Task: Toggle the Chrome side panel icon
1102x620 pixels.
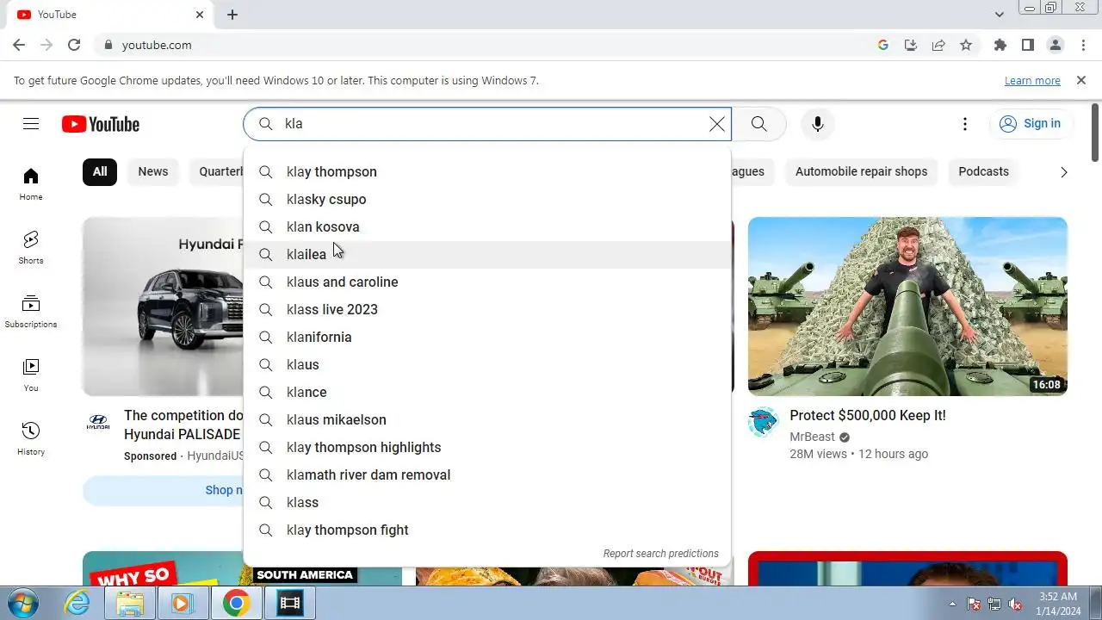Action: point(1027,45)
